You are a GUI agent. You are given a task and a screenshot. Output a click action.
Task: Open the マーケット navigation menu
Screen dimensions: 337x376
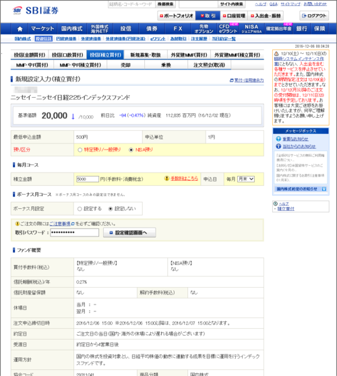coord(42,29)
